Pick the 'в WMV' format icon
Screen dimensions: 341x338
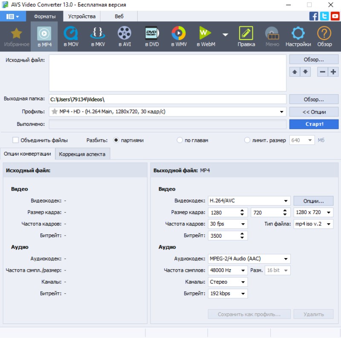179,33
